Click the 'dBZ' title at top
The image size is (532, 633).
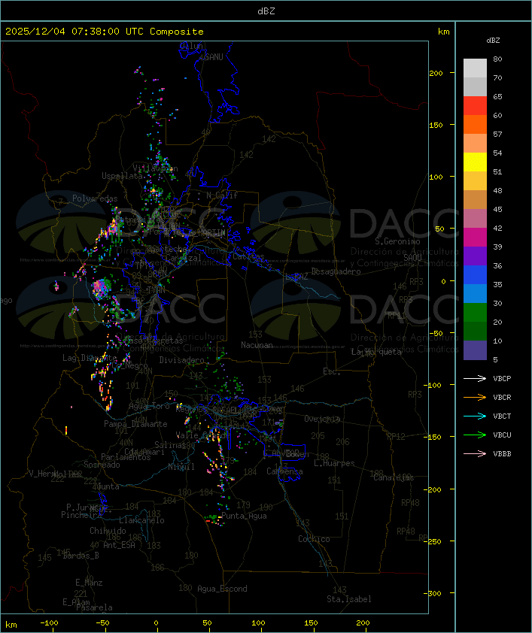[266, 11]
